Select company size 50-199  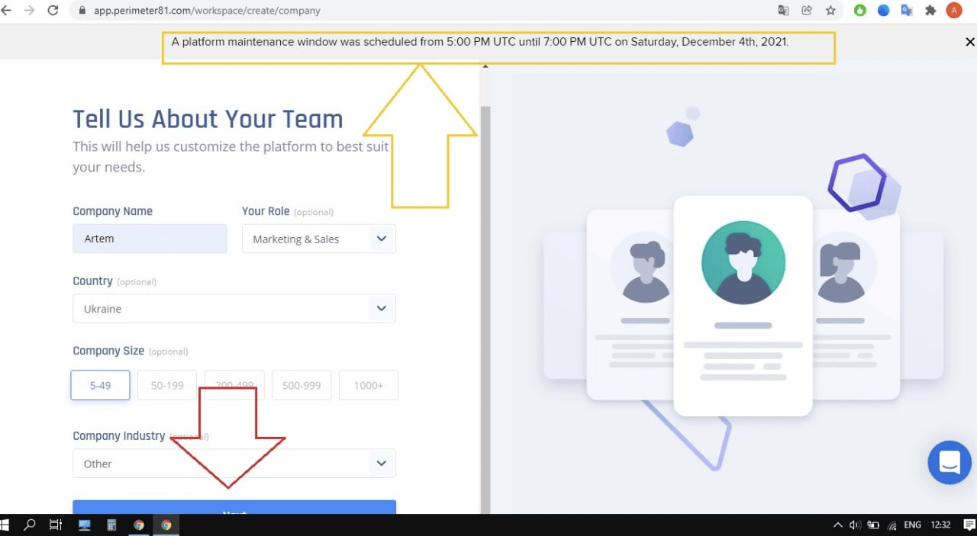tap(167, 385)
